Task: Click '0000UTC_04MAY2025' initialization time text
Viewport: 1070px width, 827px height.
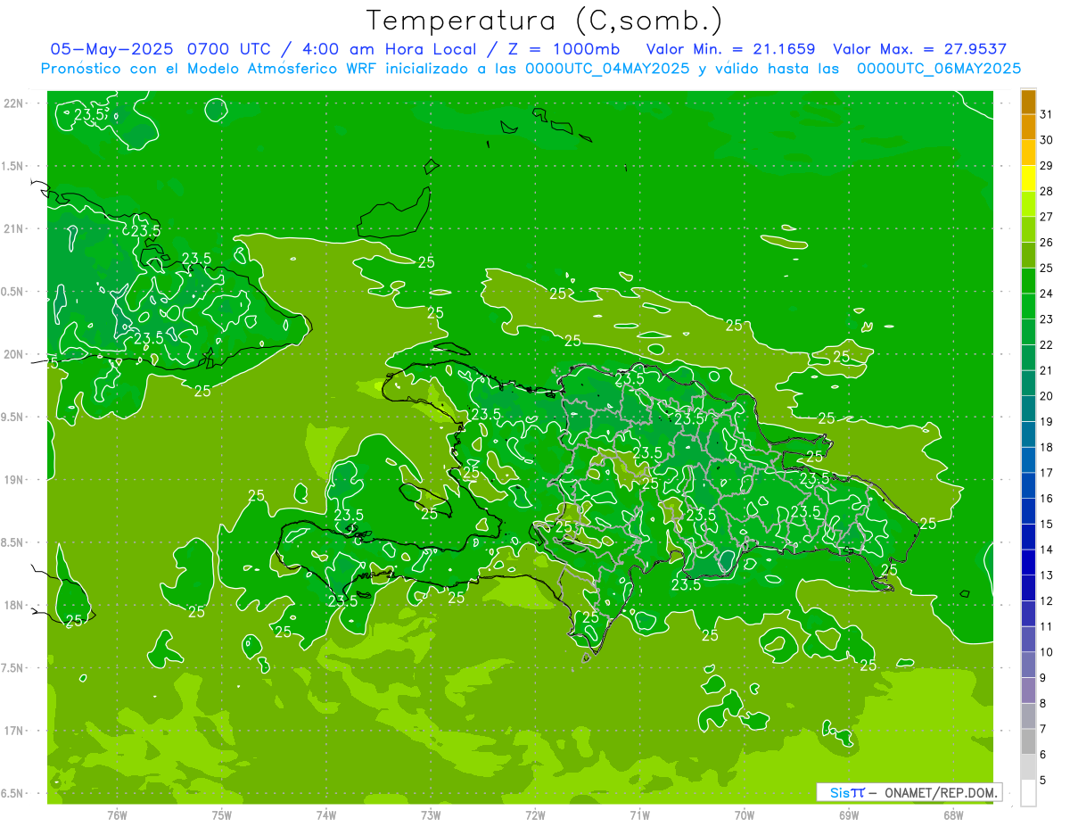Action: click(x=607, y=69)
